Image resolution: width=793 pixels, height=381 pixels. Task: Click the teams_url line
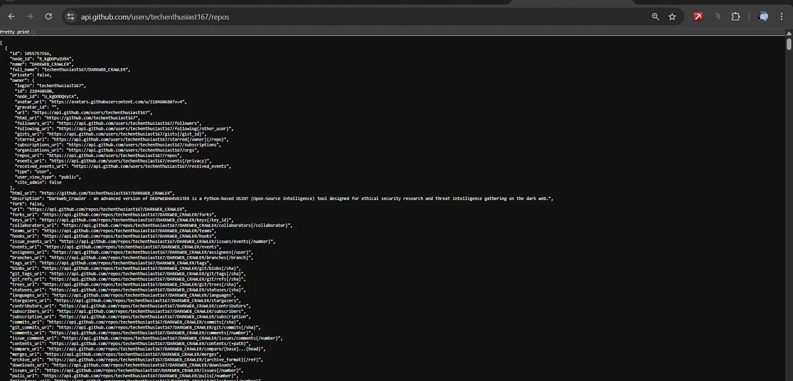tap(113, 231)
